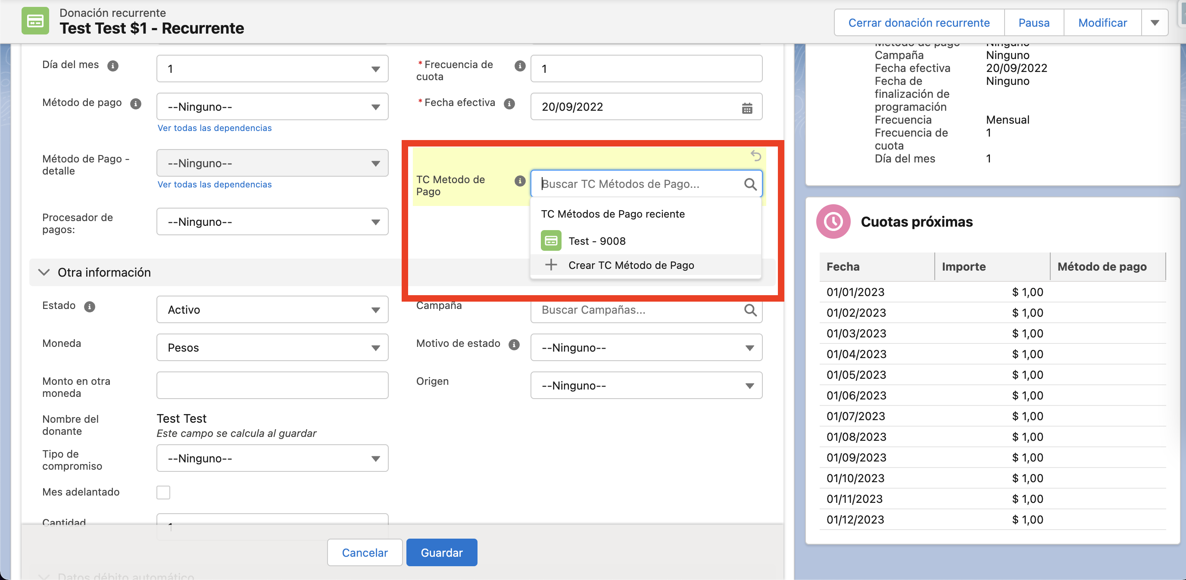The width and height of the screenshot is (1186, 580).
Task: Click the Cancelar button
Action: (365, 552)
